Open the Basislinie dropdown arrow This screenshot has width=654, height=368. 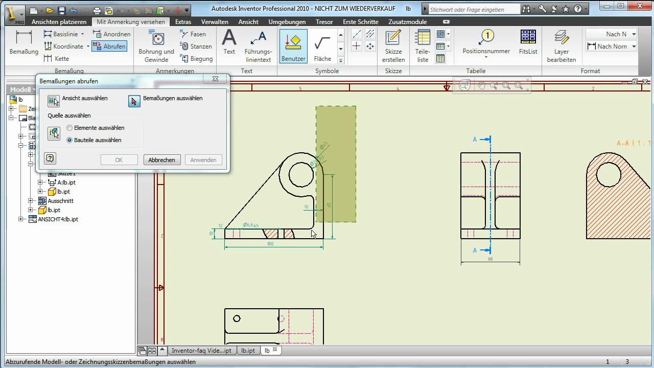[x=82, y=34]
